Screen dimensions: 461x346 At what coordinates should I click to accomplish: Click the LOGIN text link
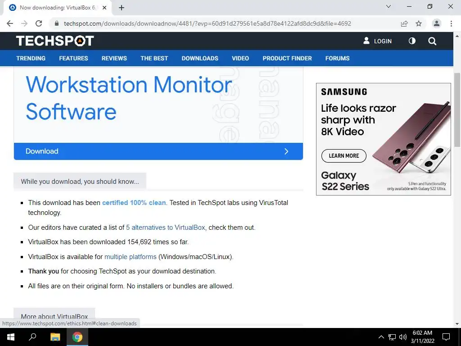tap(383, 41)
